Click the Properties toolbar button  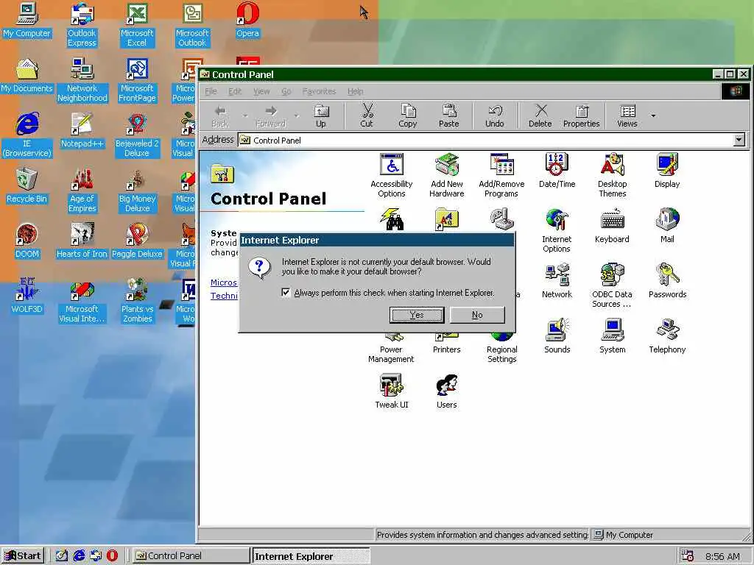(x=582, y=116)
